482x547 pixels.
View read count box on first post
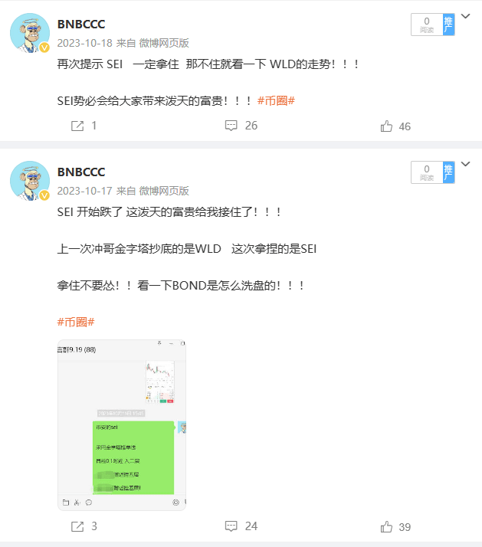(427, 25)
